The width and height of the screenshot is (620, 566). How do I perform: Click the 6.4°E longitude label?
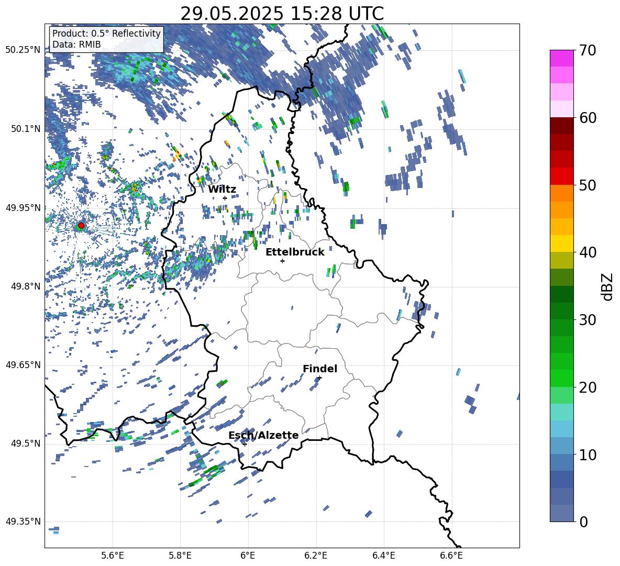[383, 556]
